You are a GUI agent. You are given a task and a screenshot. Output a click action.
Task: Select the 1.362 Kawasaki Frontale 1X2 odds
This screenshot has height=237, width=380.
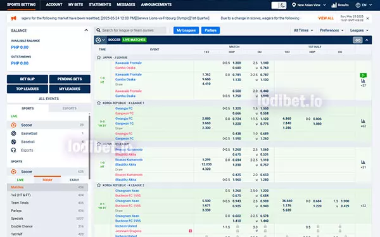pos(206,75)
